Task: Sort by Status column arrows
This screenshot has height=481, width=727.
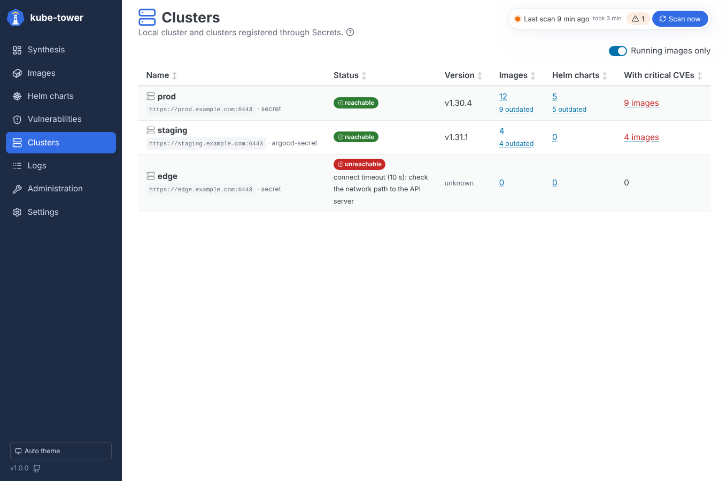Action: click(x=364, y=75)
